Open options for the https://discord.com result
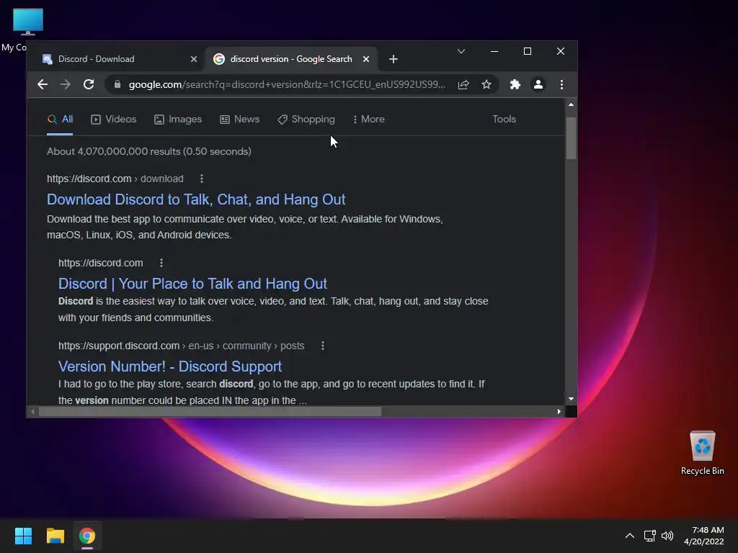738x553 pixels. click(161, 263)
